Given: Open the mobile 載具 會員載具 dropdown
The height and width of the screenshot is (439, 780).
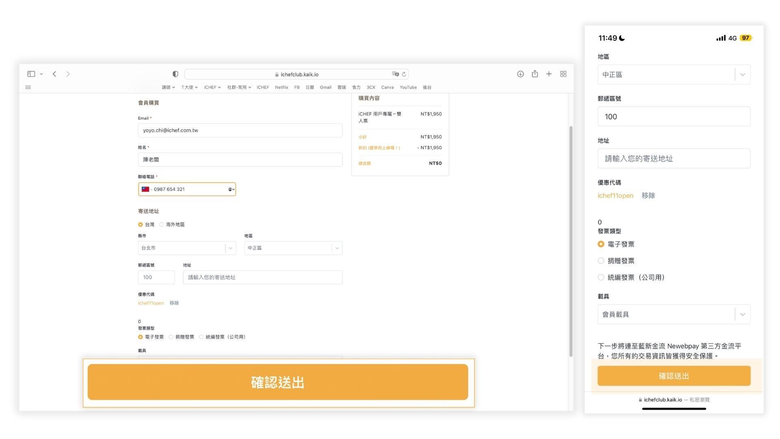Looking at the screenshot, I should pos(674,314).
